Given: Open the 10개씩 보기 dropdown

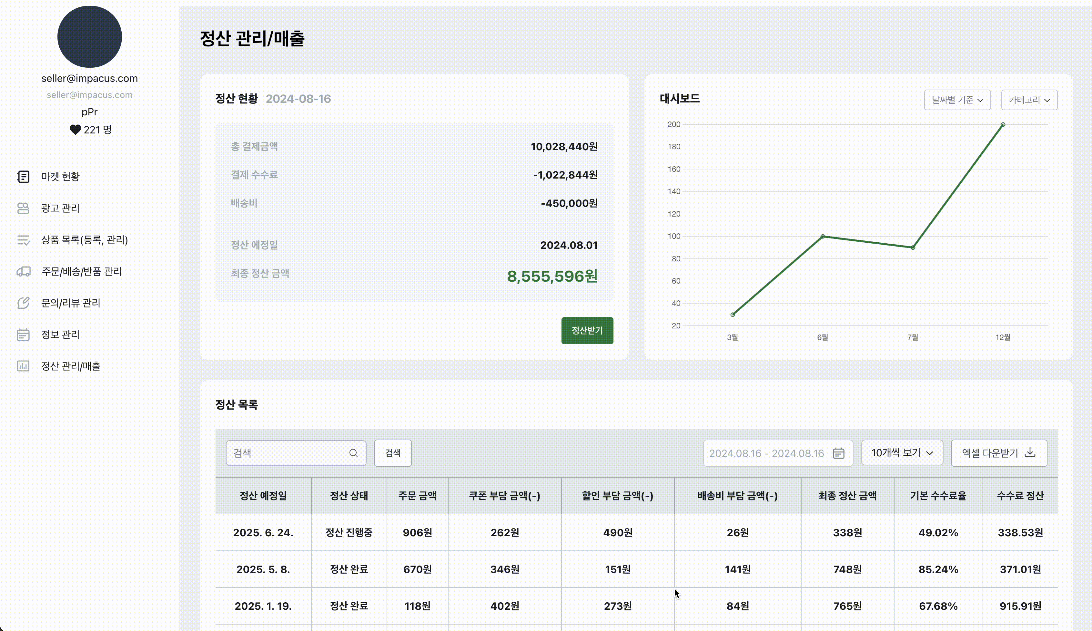Looking at the screenshot, I should (902, 453).
